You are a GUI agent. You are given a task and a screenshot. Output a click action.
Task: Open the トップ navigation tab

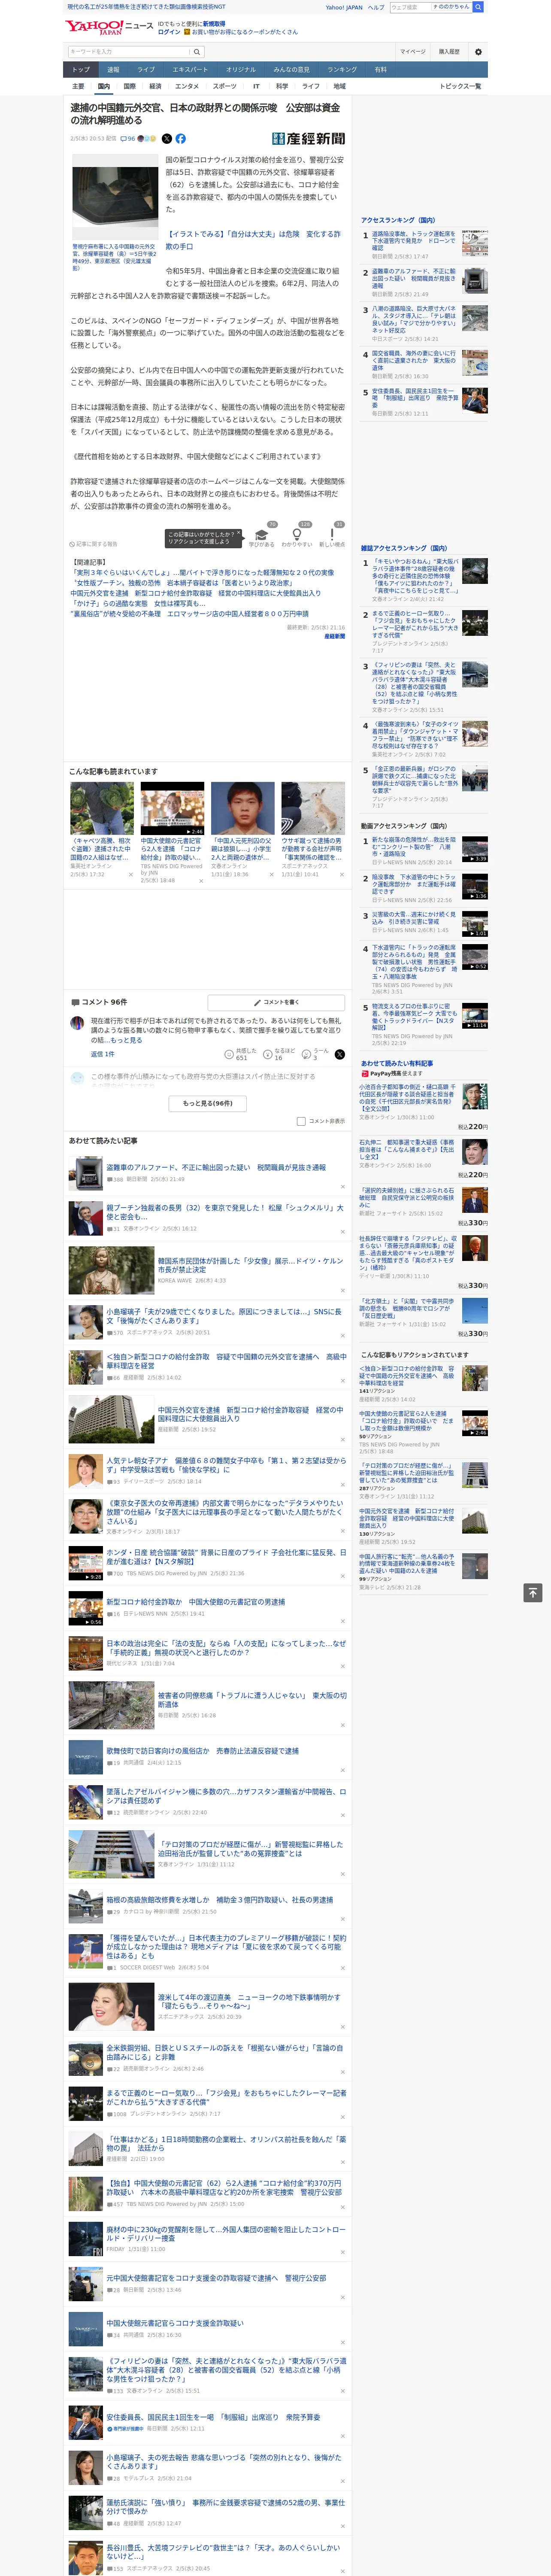point(81,70)
